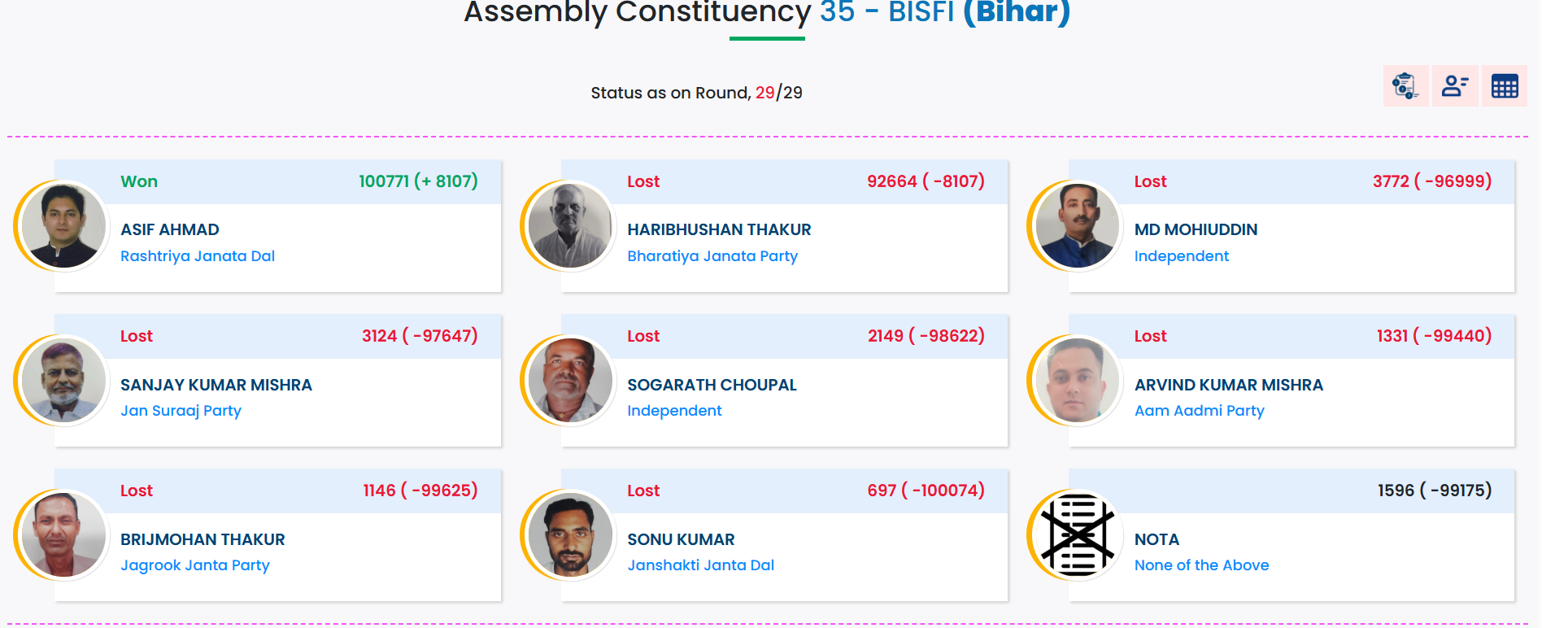The height and width of the screenshot is (628, 1542).
Task: Click the Won status on Asif Ahmad's card
Action: [x=139, y=181]
